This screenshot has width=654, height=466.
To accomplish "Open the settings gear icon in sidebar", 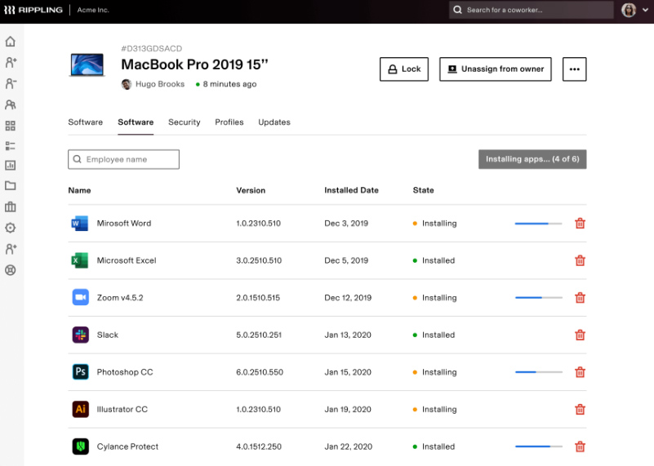I will tap(11, 228).
